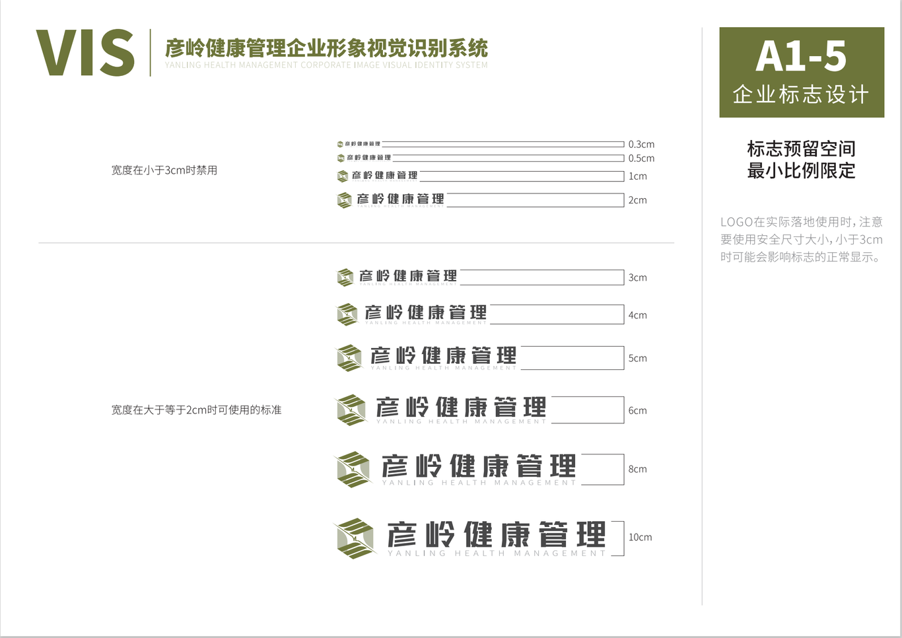Viewport: 902px width, 638px height.
Task: Click the 4cm size label
Action: click(x=637, y=315)
